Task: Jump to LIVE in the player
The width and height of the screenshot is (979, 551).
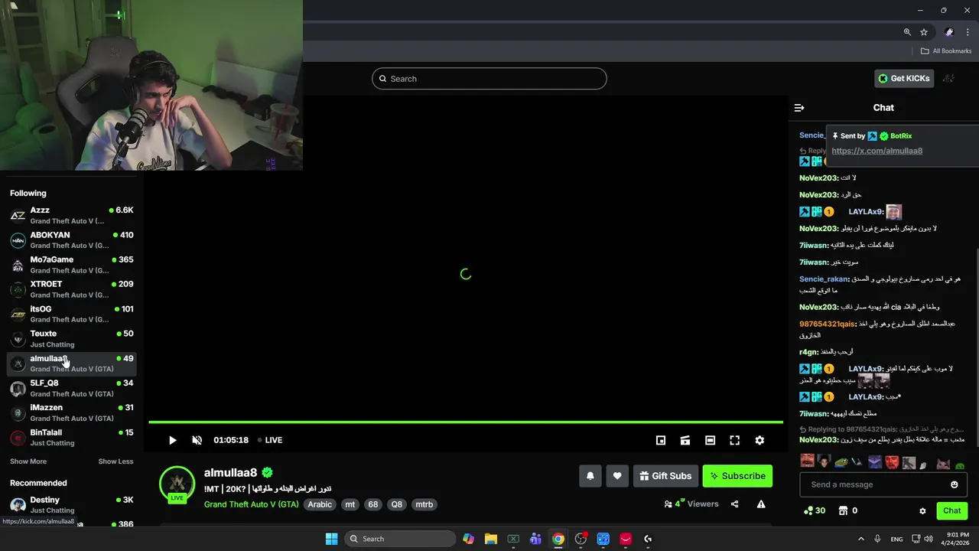Action: (270, 440)
